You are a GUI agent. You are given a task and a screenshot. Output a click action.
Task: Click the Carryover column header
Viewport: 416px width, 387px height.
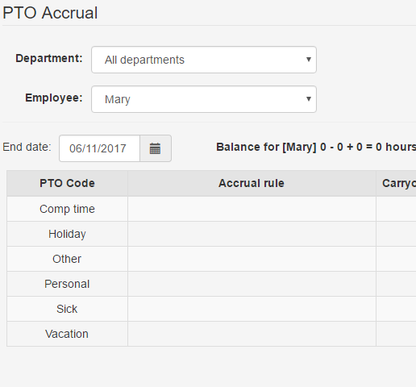396,183
